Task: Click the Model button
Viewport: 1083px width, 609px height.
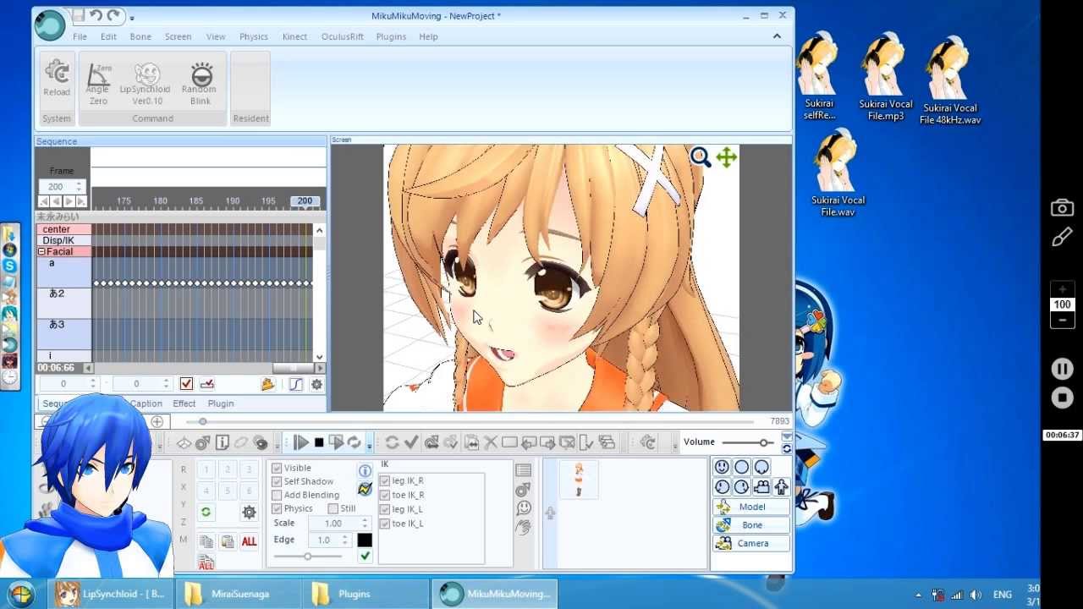Action: (x=751, y=507)
